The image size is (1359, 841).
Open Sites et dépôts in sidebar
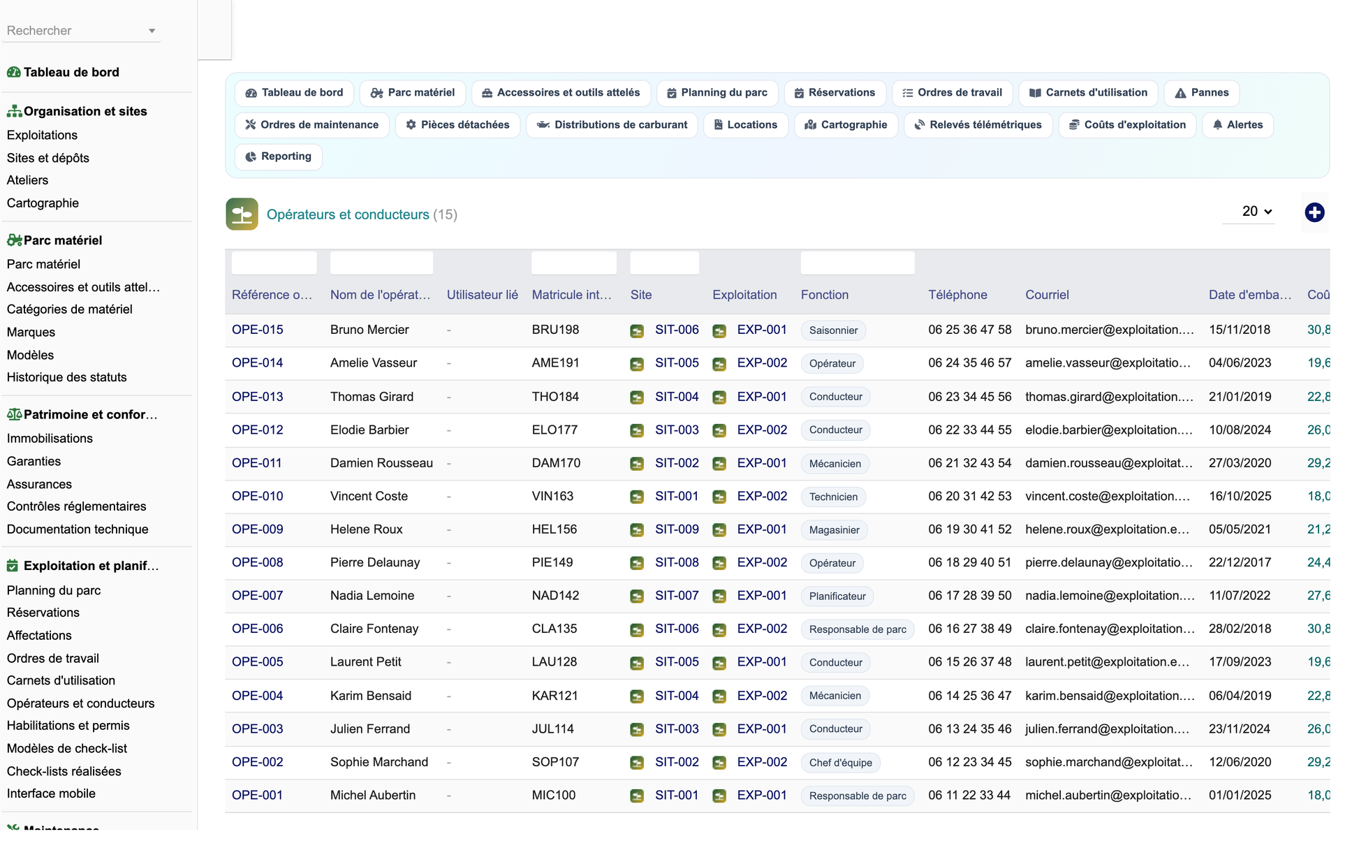[x=48, y=158]
